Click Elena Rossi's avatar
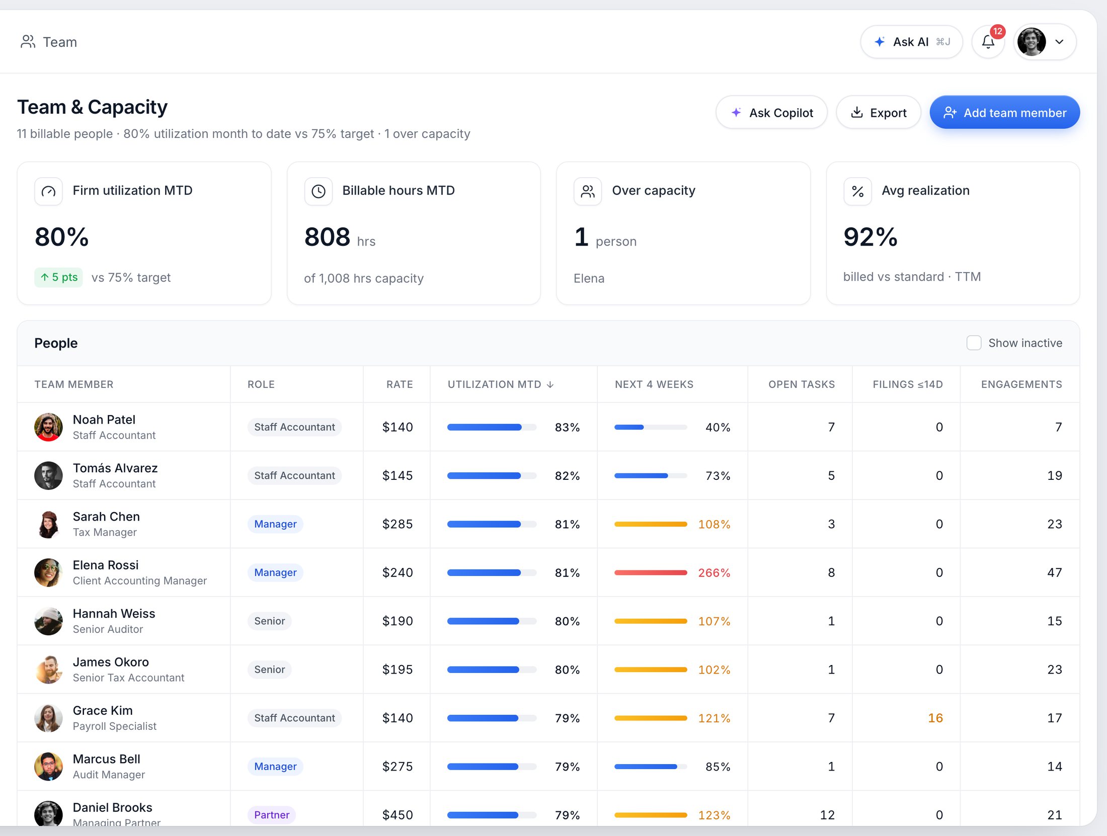This screenshot has width=1107, height=836. (x=48, y=572)
